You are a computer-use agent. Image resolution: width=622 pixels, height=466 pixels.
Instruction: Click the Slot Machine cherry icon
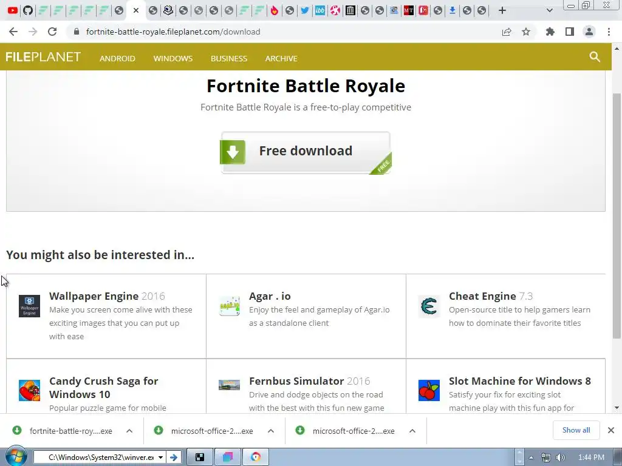click(429, 390)
